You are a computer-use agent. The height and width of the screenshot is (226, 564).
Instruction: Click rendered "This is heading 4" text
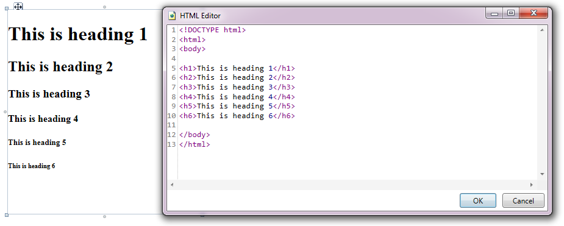[43, 119]
